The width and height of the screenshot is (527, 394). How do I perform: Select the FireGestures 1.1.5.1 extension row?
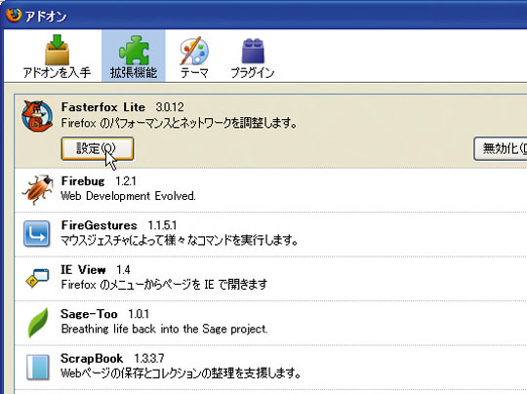(x=270, y=234)
